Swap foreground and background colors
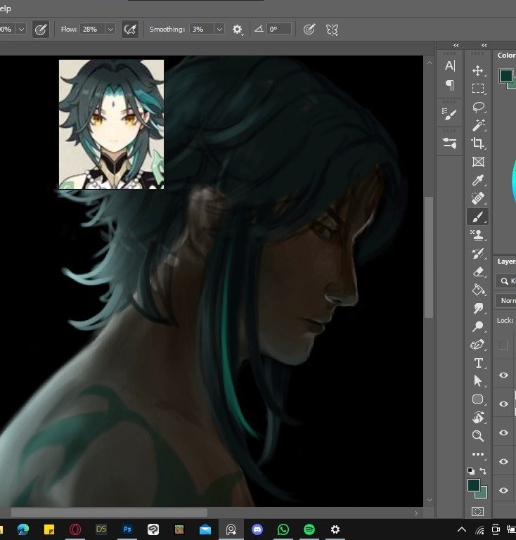The image size is (516, 540). (x=483, y=471)
